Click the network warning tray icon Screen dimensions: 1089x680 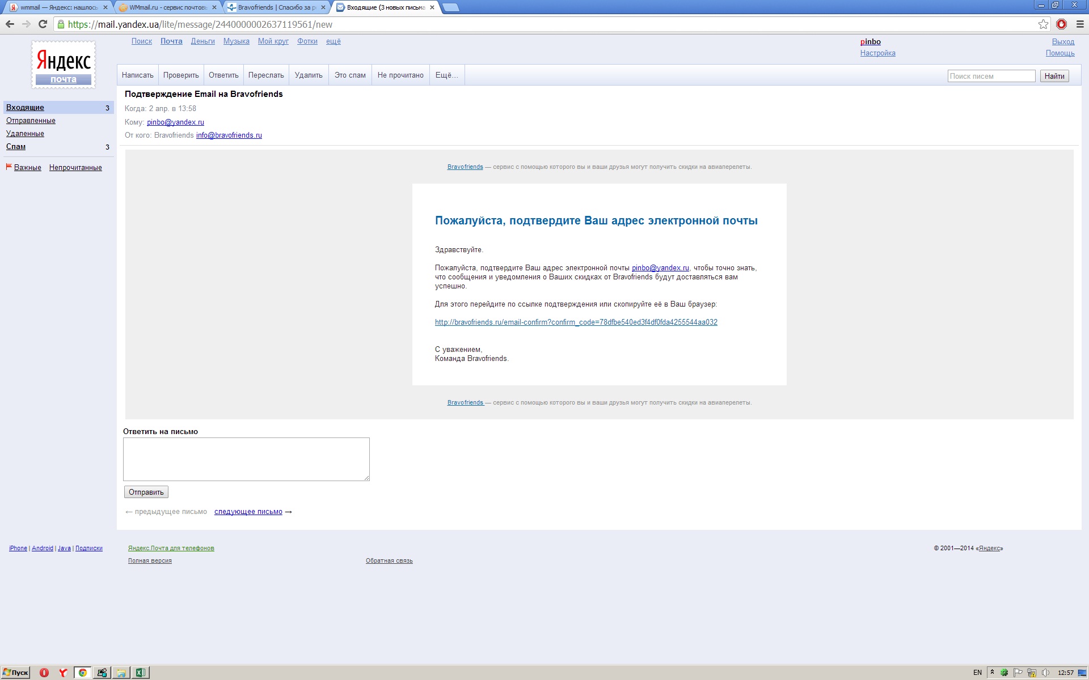(x=1032, y=673)
